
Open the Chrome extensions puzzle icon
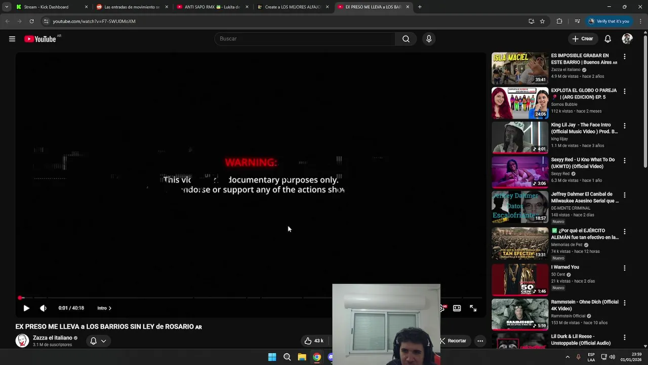pos(559,21)
